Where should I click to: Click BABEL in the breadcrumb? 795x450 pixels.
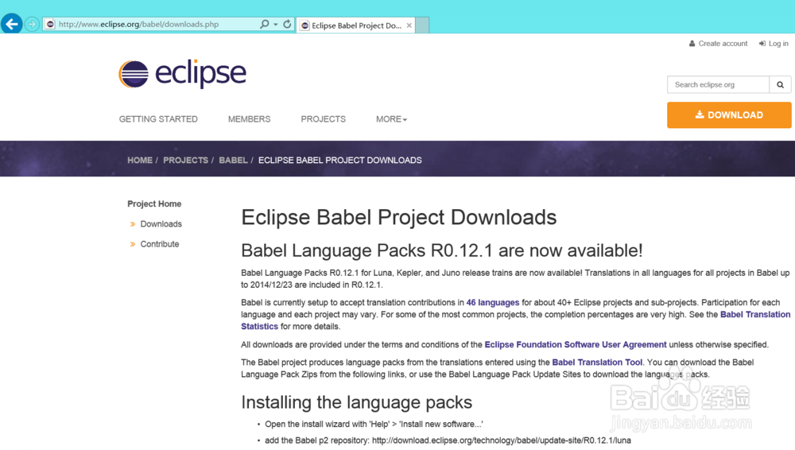click(233, 161)
